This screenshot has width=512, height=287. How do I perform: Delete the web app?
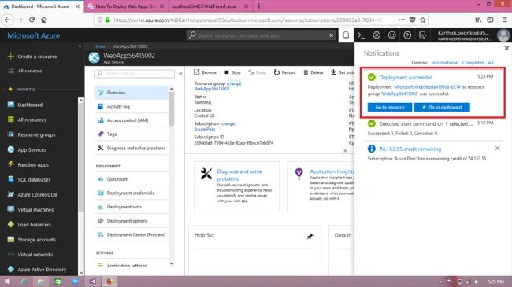pos(314,72)
